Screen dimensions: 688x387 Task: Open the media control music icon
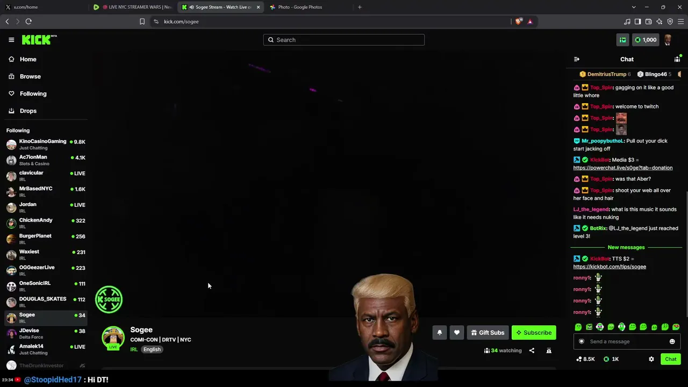pos(627,21)
